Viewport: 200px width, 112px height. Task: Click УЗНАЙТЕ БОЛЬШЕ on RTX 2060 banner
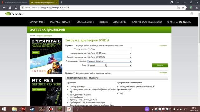39,90
